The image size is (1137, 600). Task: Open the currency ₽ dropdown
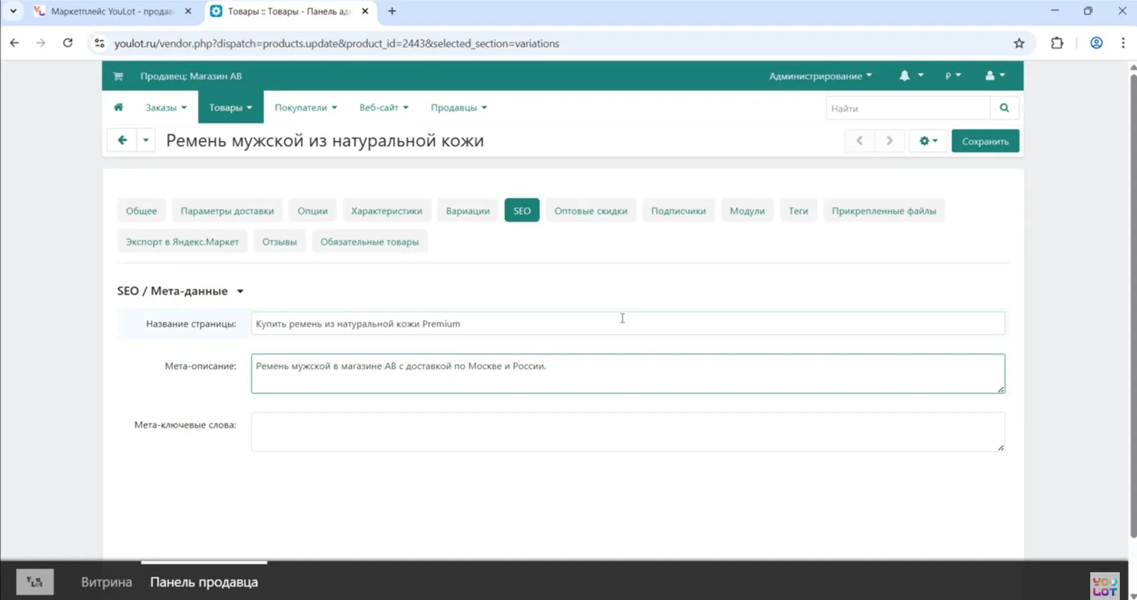tap(952, 76)
